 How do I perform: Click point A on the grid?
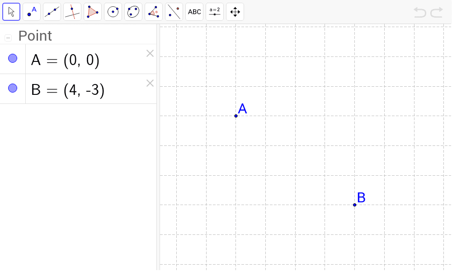(236, 116)
